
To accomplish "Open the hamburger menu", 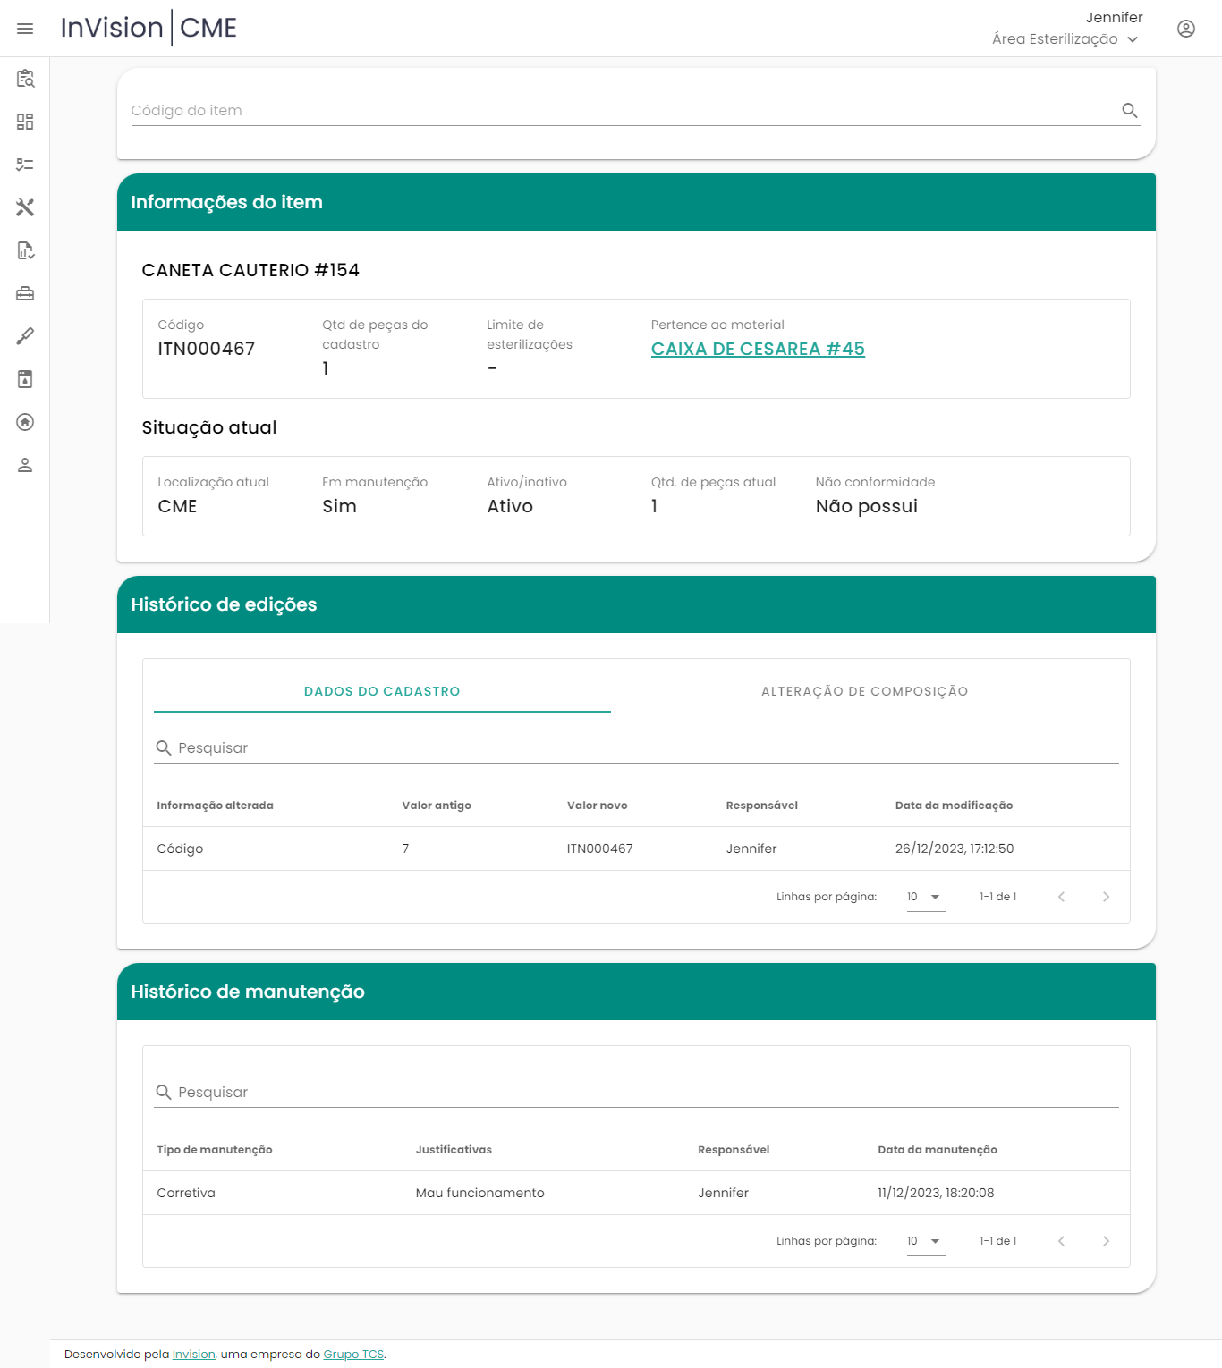I will click(25, 29).
